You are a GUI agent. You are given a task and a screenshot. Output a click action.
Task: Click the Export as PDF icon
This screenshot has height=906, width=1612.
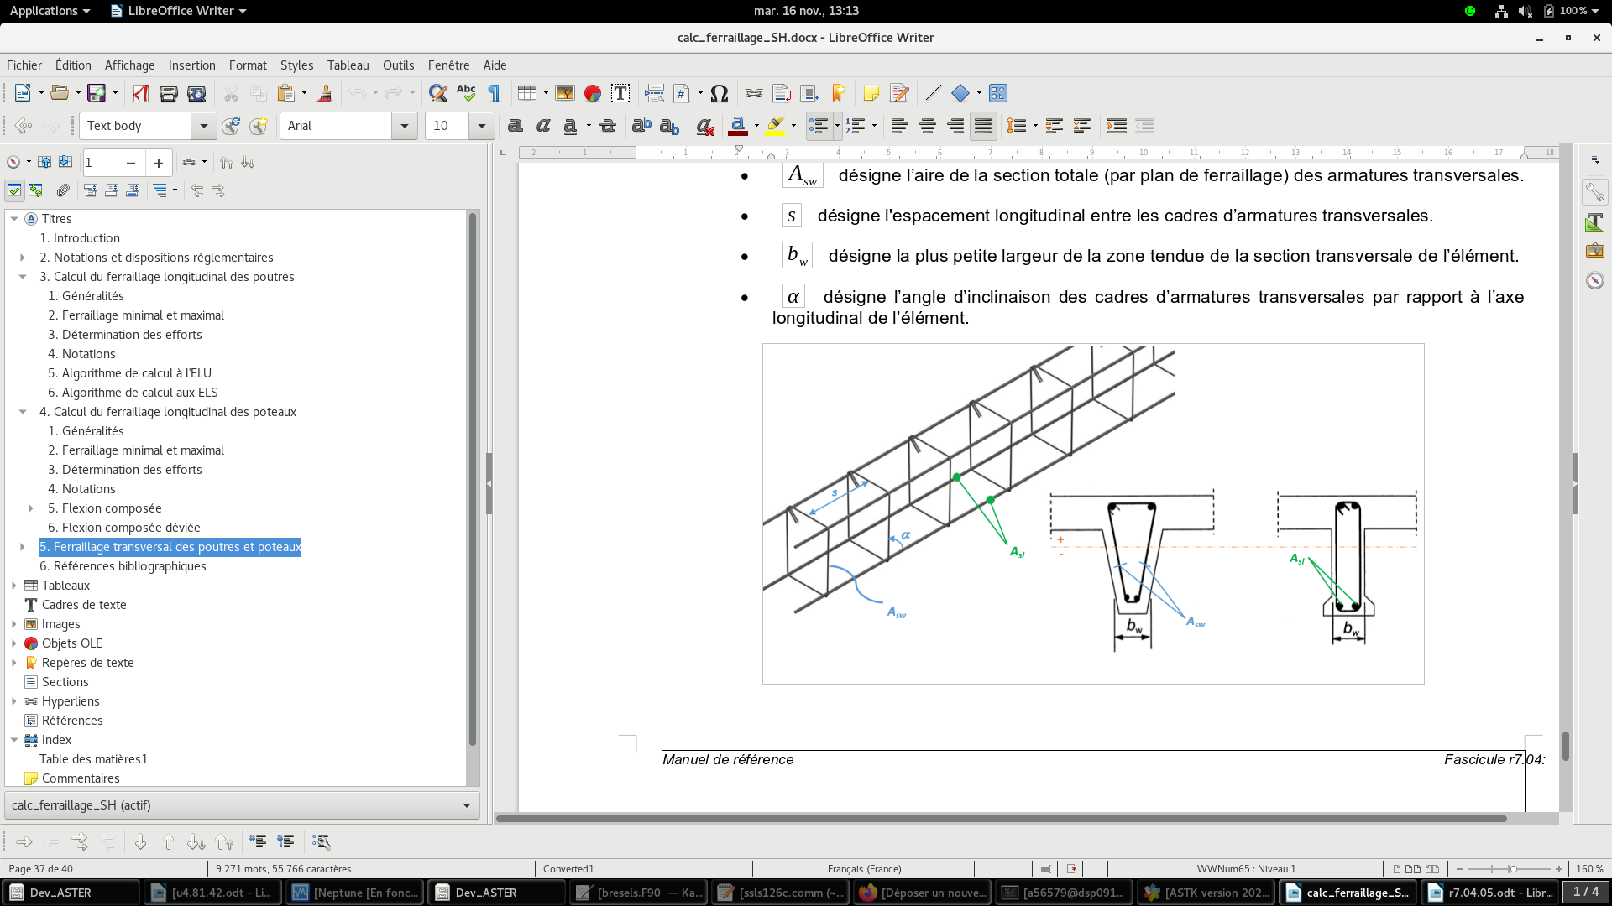[x=141, y=93]
